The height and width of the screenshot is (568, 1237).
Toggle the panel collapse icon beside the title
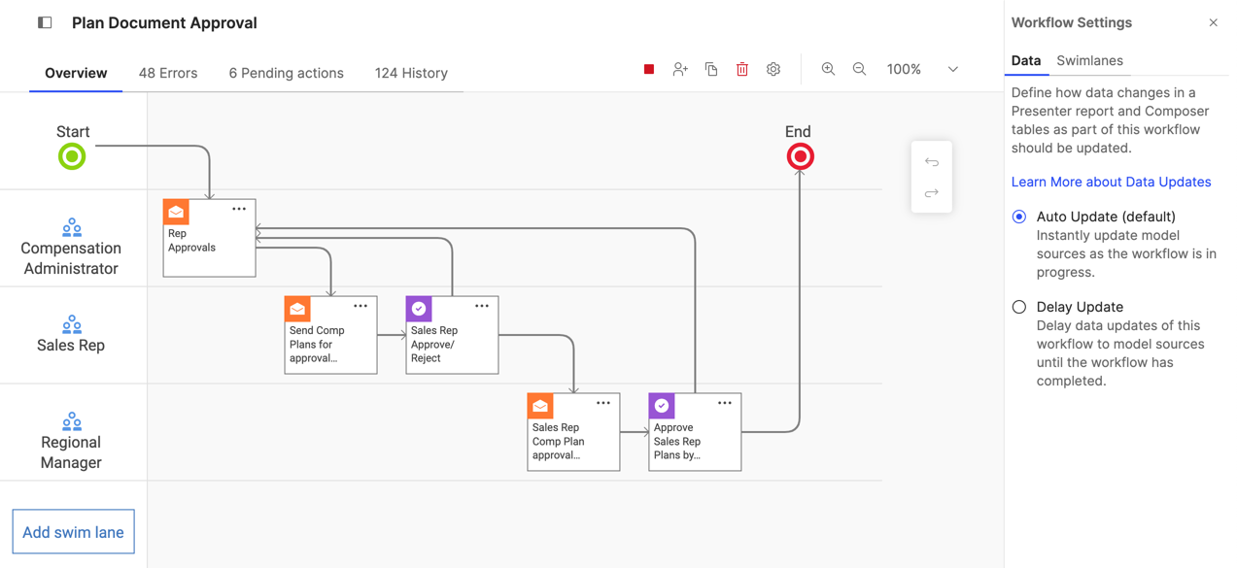44,22
